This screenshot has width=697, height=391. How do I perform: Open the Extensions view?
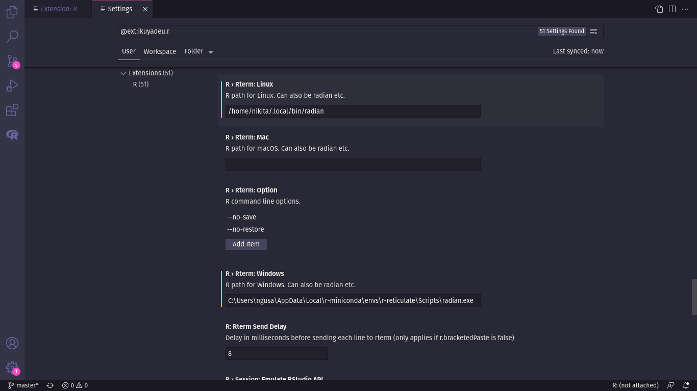point(12,110)
